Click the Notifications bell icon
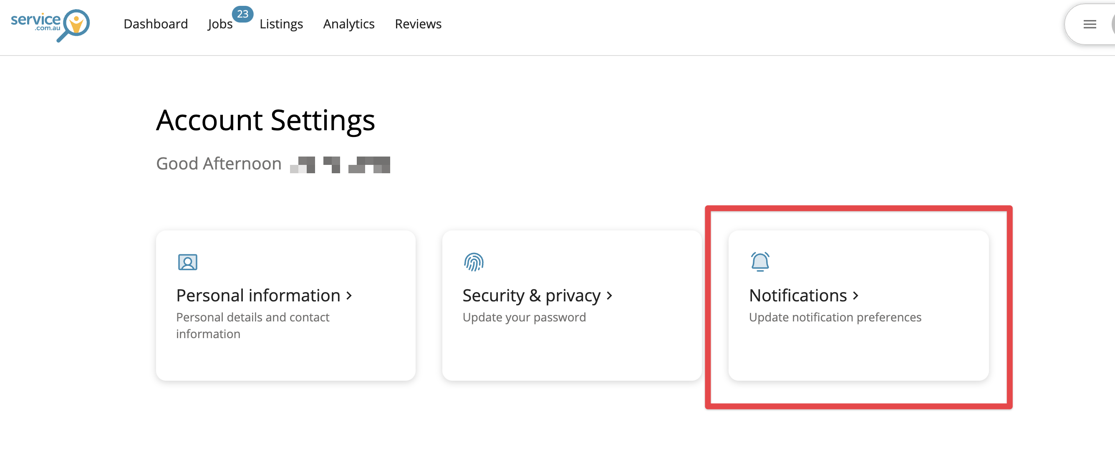The height and width of the screenshot is (450, 1115). tap(759, 262)
